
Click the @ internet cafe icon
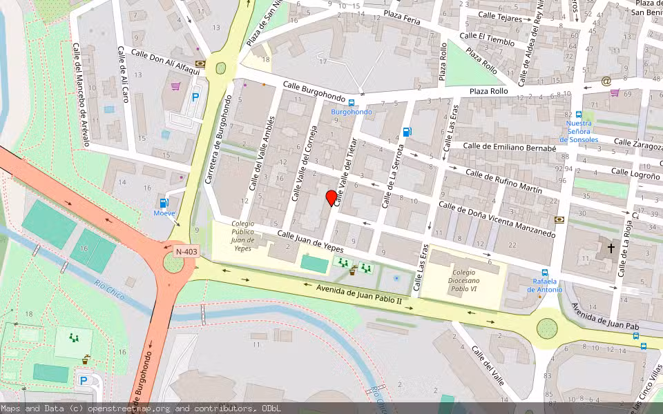(606, 81)
